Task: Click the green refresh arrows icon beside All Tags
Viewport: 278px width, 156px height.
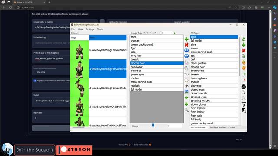Action: [x=244, y=39]
